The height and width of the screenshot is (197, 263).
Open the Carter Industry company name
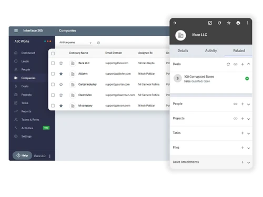87,85
